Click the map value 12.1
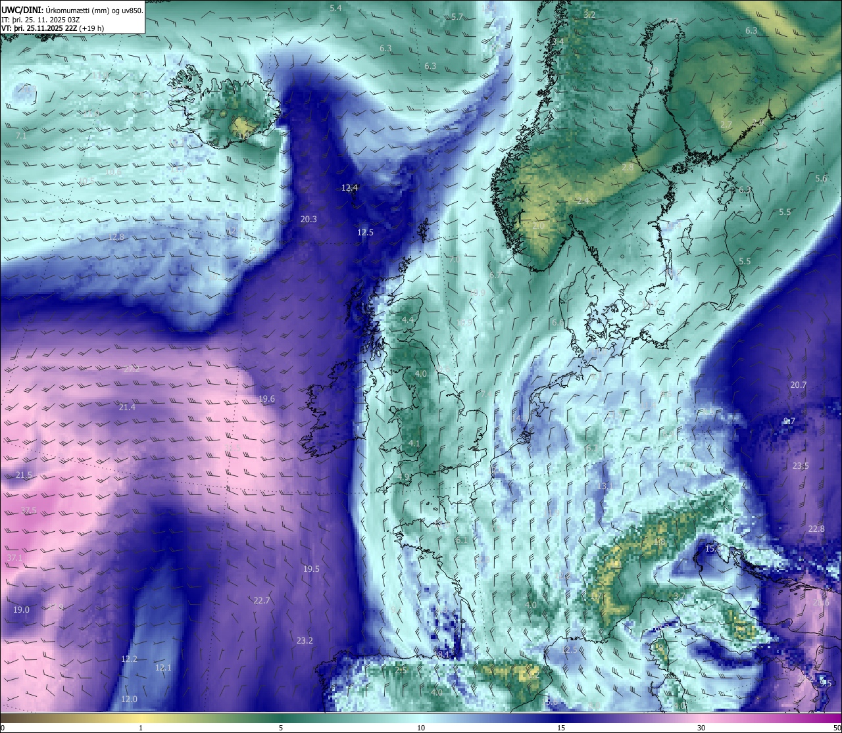The height and width of the screenshot is (733, 842). point(162,667)
